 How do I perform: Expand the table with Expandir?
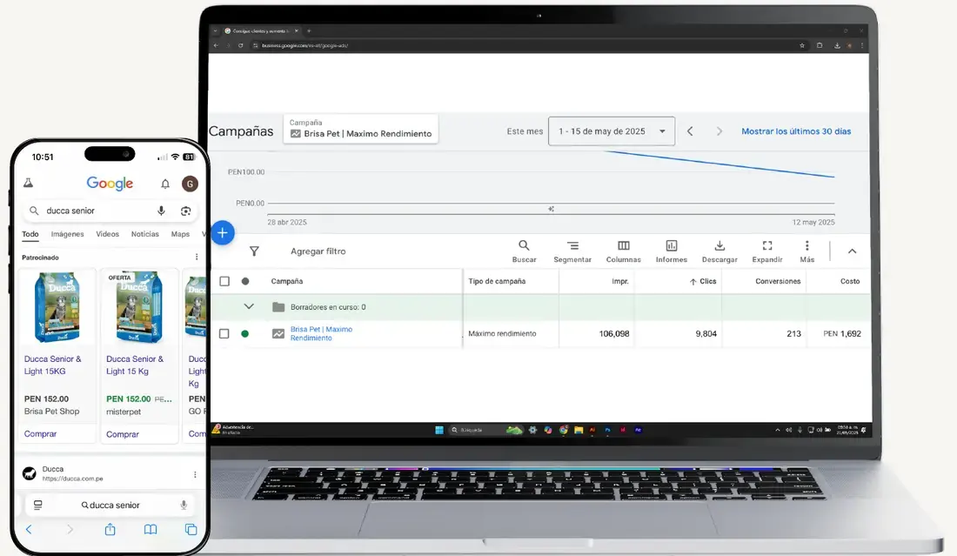click(x=767, y=251)
